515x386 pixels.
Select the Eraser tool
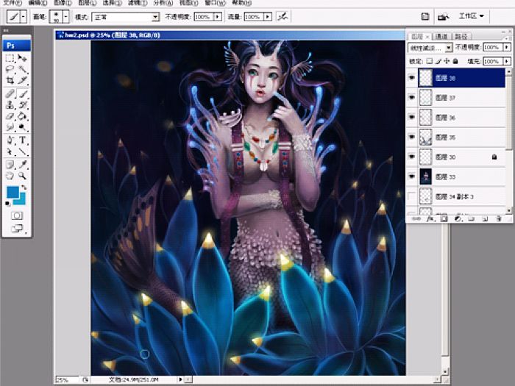[10, 116]
